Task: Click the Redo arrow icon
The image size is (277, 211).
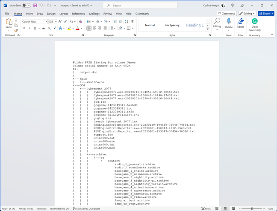Action: pos(49,6)
